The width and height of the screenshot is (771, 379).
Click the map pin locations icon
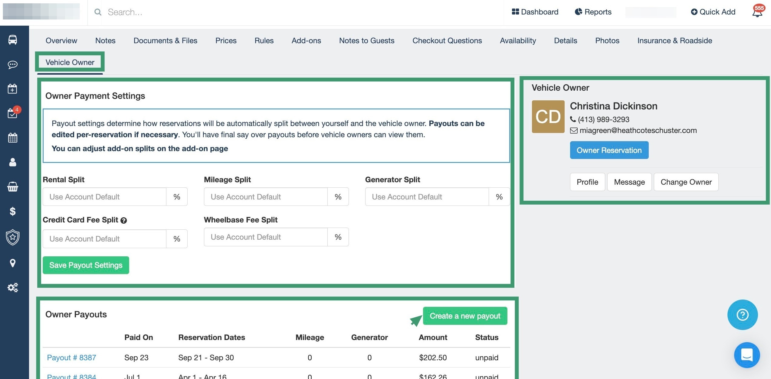coord(13,263)
